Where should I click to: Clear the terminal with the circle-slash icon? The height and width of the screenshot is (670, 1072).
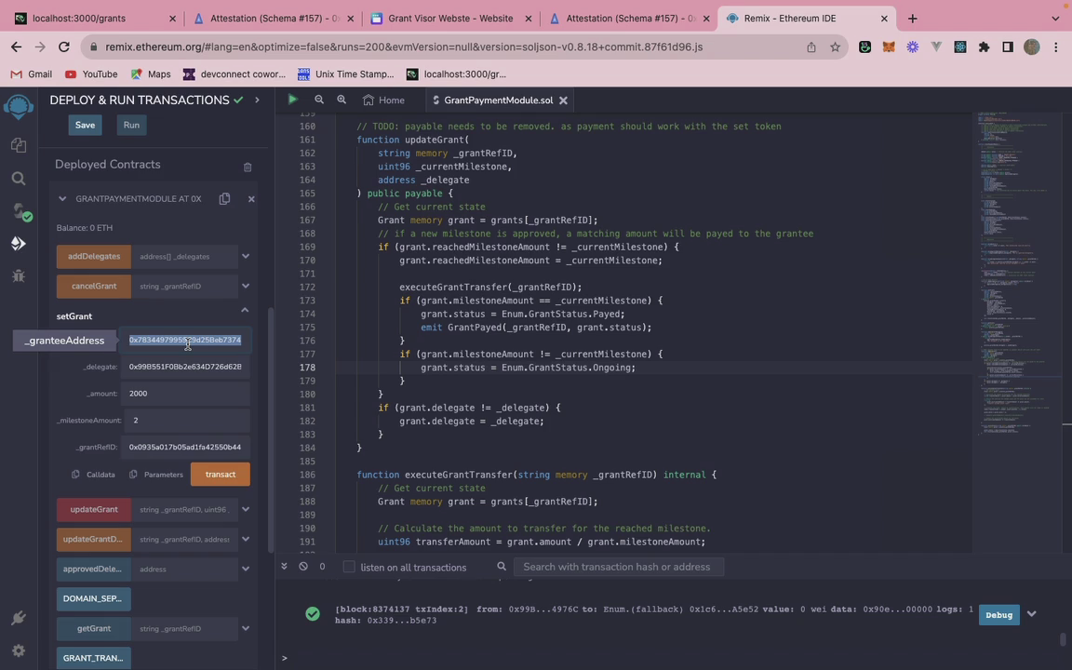coord(303,567)
